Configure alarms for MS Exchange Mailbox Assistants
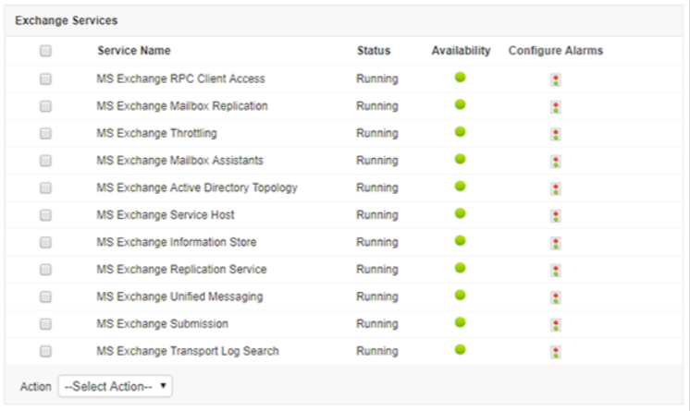Image resolution: width=690 pixels, height=411 pixels. [555, 162]
